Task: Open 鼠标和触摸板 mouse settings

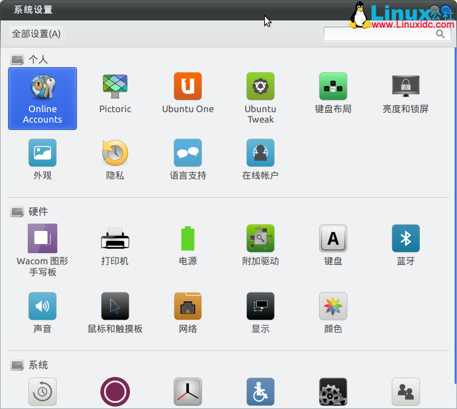Action: coord(115,313)
